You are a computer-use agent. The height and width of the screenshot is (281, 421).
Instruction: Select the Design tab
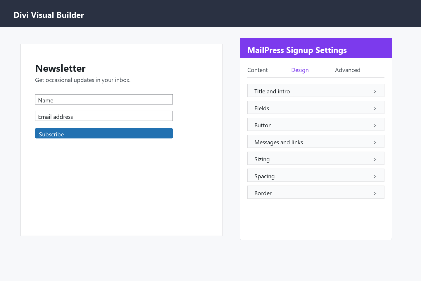pos(300,70)
